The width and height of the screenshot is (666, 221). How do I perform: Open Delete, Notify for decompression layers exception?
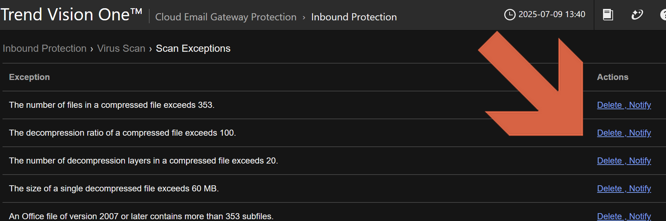click(x=624, y=161)
